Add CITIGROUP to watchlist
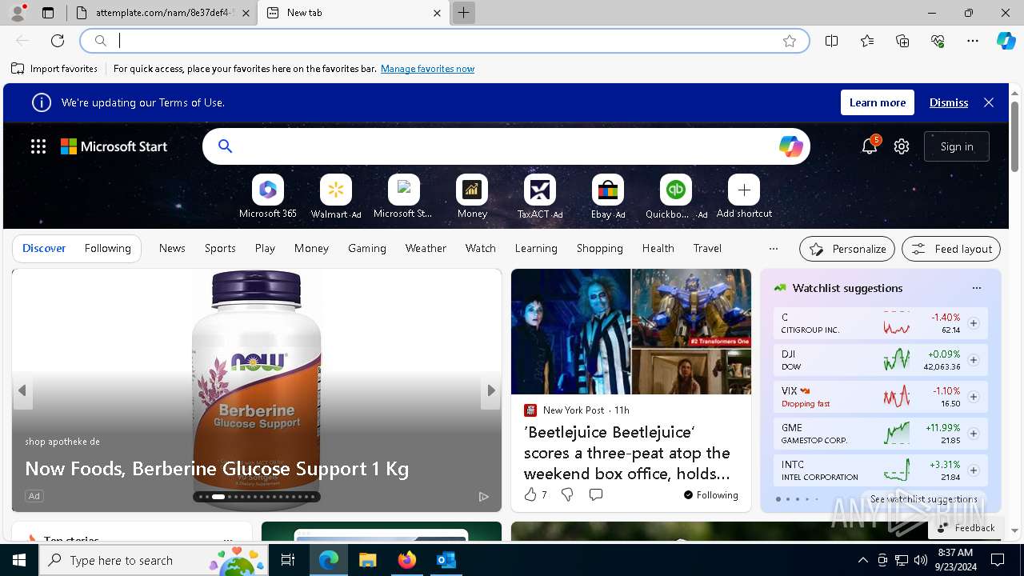This screenshot has width=1024, height=576. pos(974,323)
